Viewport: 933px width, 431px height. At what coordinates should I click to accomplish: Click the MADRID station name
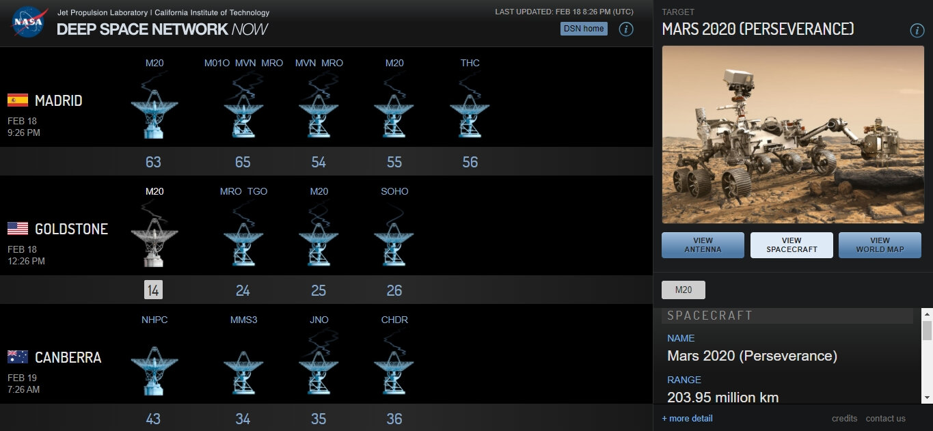(x=58, y=101)
